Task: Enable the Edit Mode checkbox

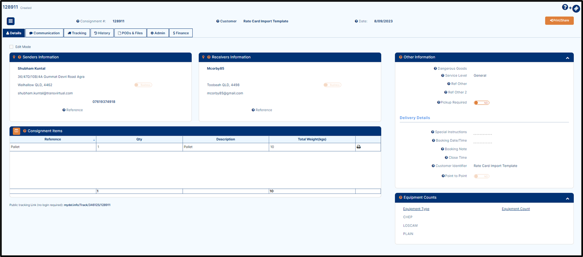Action: (x=12, y=47)
